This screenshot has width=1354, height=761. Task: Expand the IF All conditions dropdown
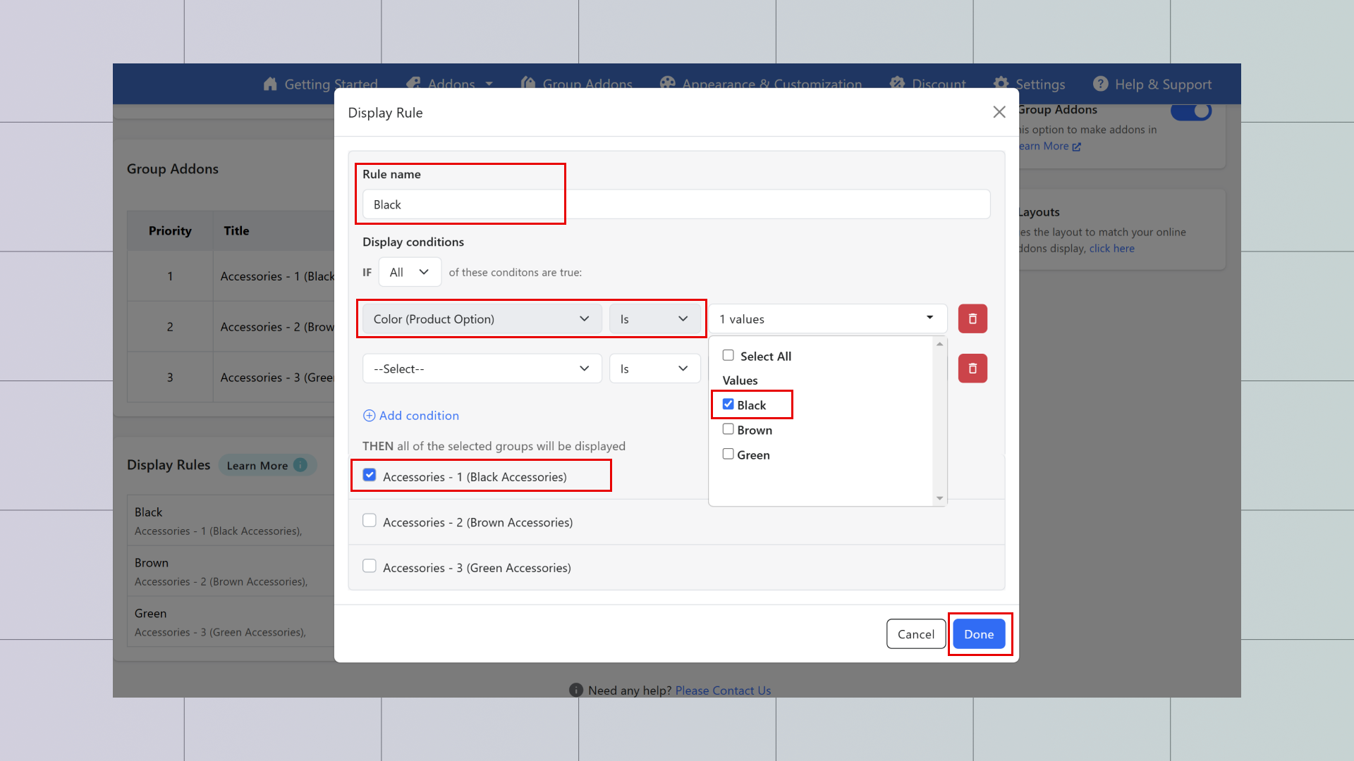pyautogui.click(x=410, y=272)
